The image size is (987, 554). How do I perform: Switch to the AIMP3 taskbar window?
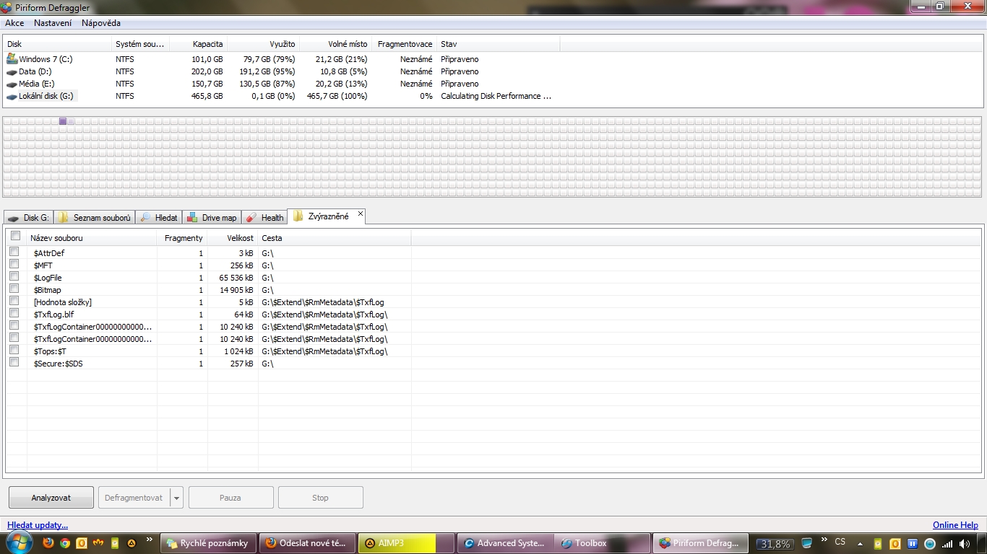tap(406, 543)
